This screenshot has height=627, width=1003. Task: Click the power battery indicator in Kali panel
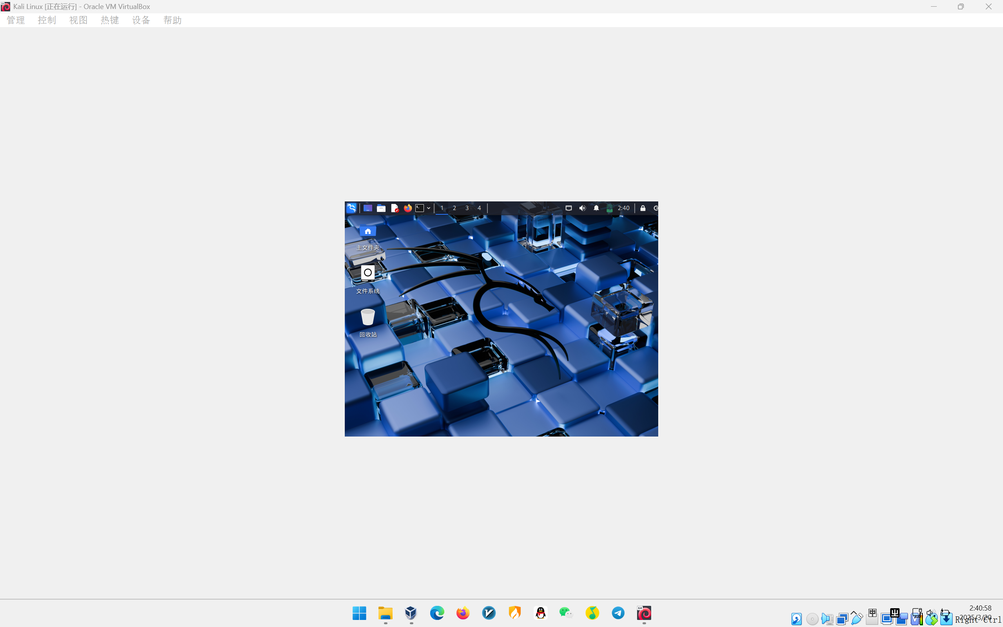610,208
